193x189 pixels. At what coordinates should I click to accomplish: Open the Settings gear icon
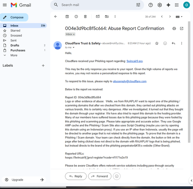point(159,5)
